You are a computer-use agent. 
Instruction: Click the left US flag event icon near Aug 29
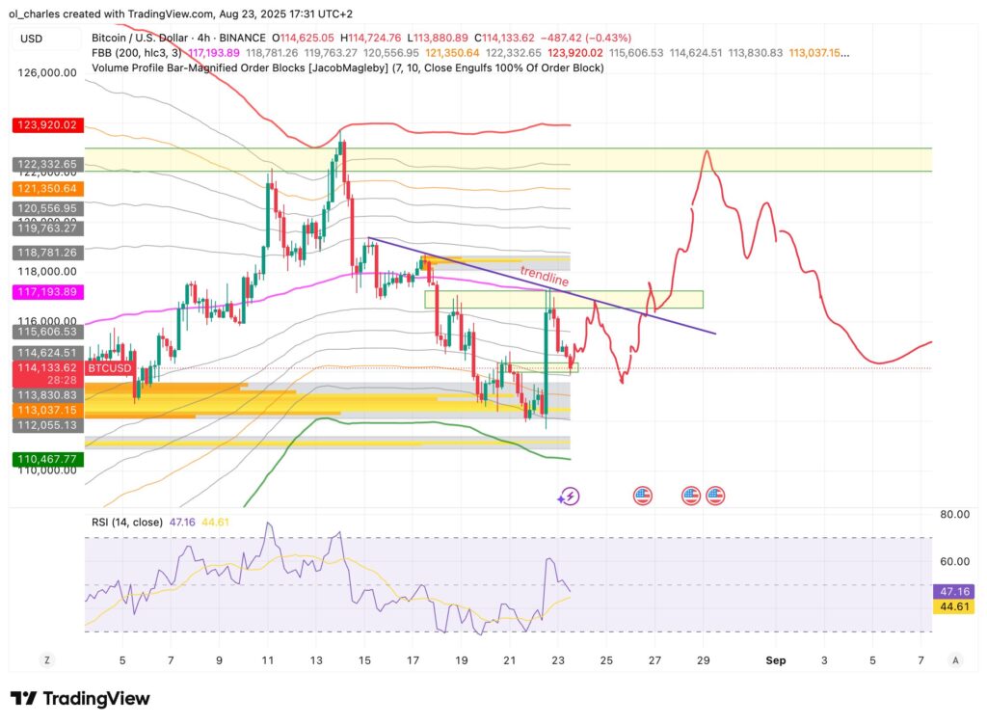(x=691, y=496)
